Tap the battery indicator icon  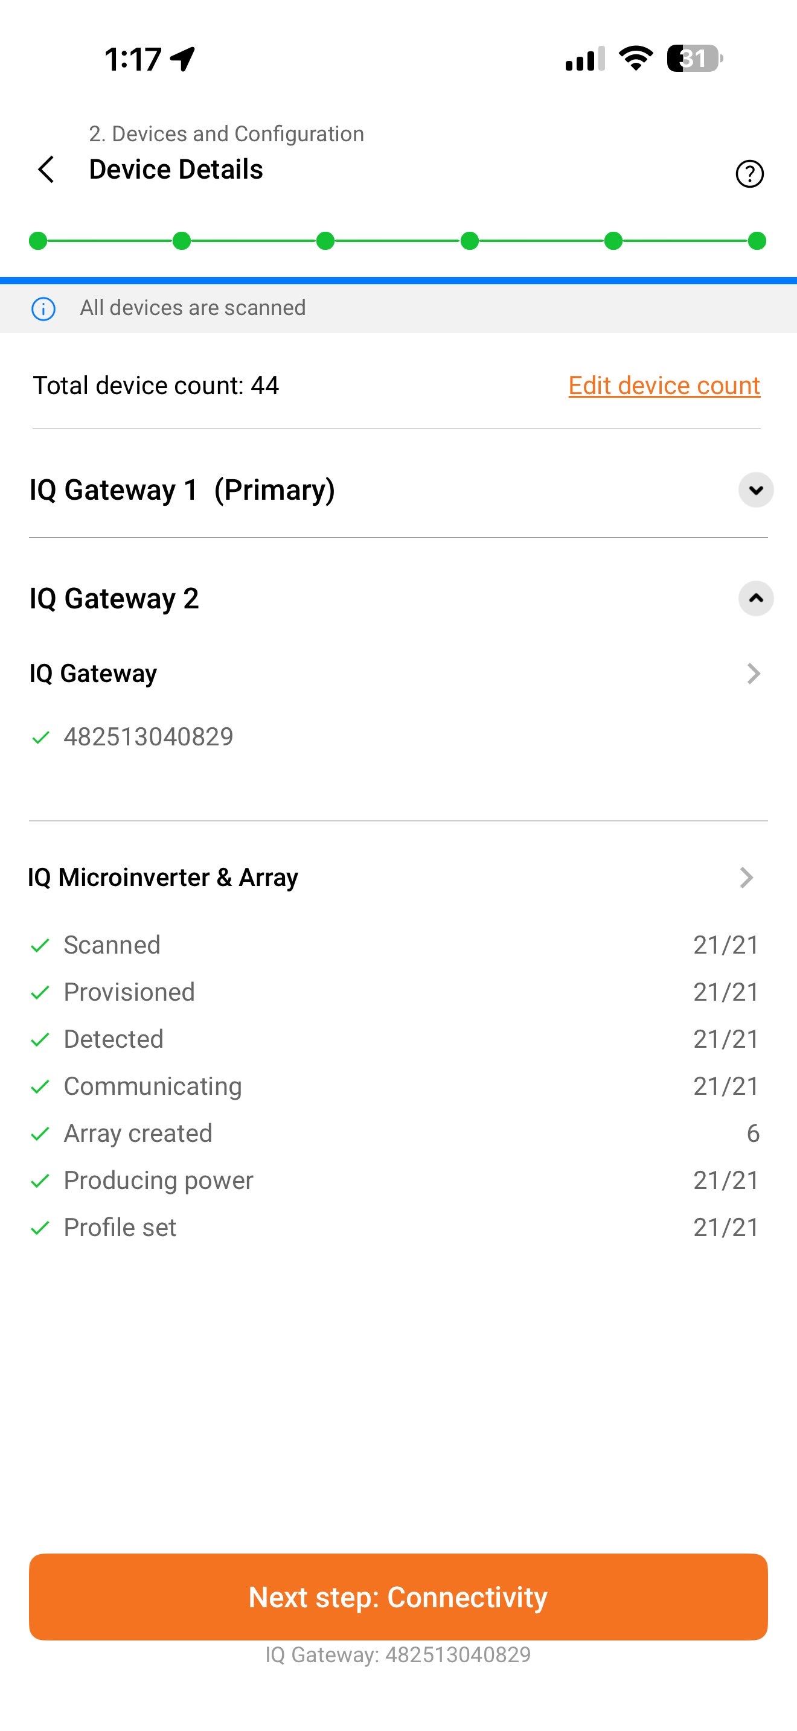[x=694, y=59]
